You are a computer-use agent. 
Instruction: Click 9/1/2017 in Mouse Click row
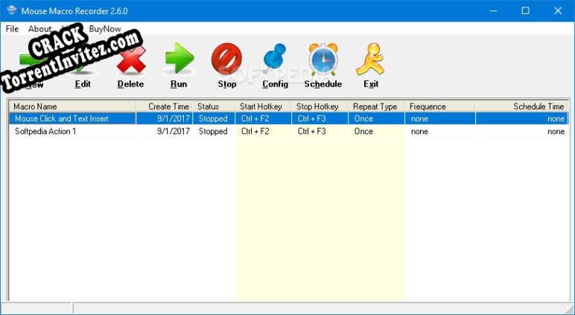coord(174,118)
